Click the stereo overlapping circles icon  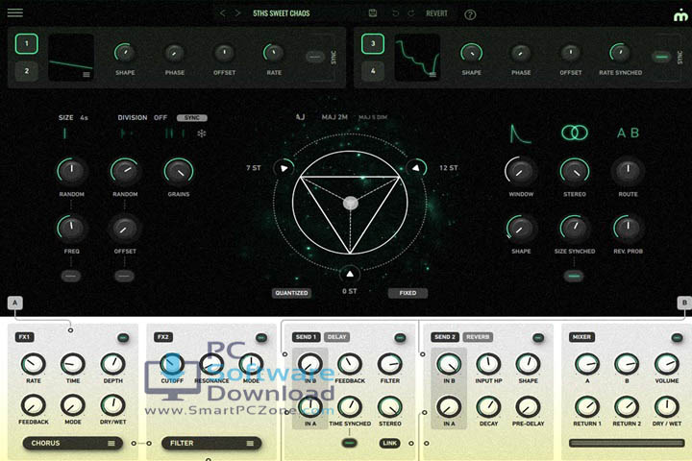[x=574, y=133]
